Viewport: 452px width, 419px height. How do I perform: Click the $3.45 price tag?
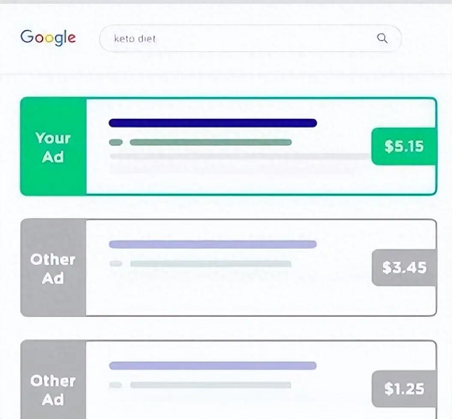click(404, 268)
